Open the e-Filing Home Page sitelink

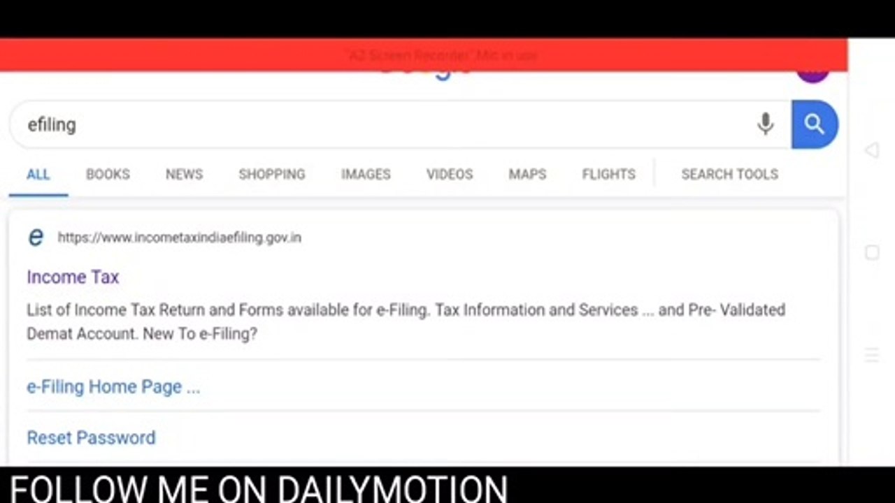point(113,386)
